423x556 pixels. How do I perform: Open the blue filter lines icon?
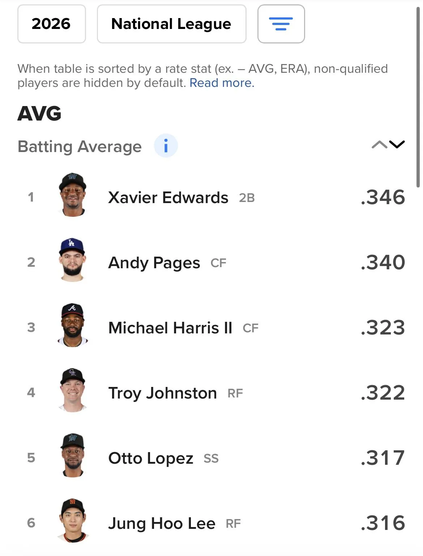click(x=281, y=24)
